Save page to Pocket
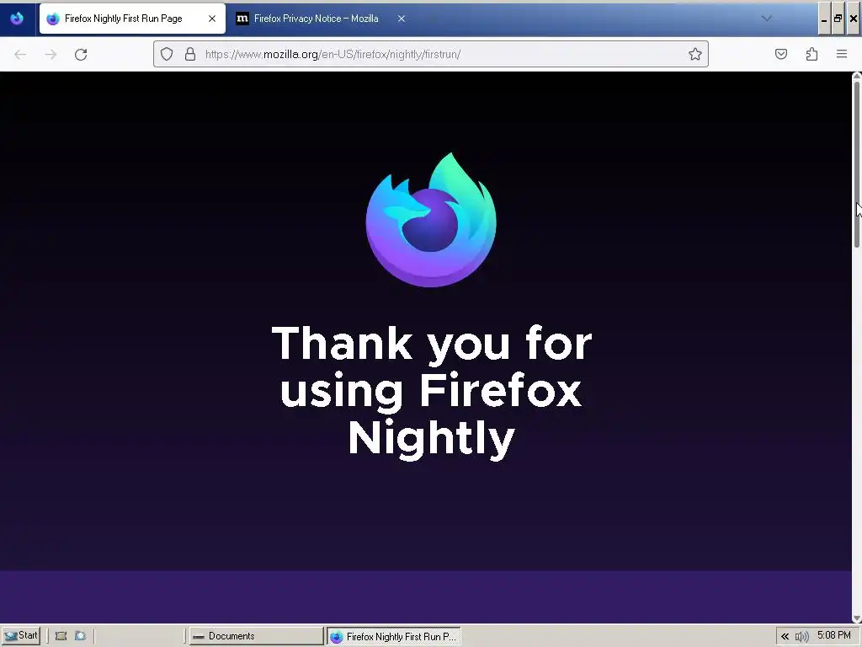The image size is (862, 647). pyautogui.click(x=781, y=54)
